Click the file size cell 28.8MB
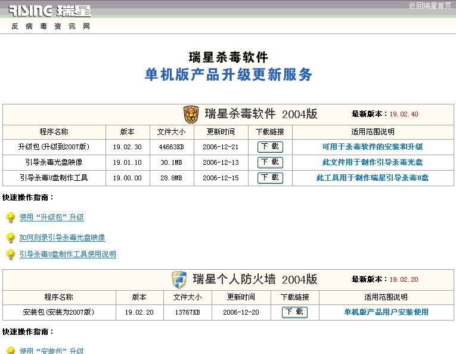This screenshot has width=456, height=354. pyautogui.click(x=171, y=178)
